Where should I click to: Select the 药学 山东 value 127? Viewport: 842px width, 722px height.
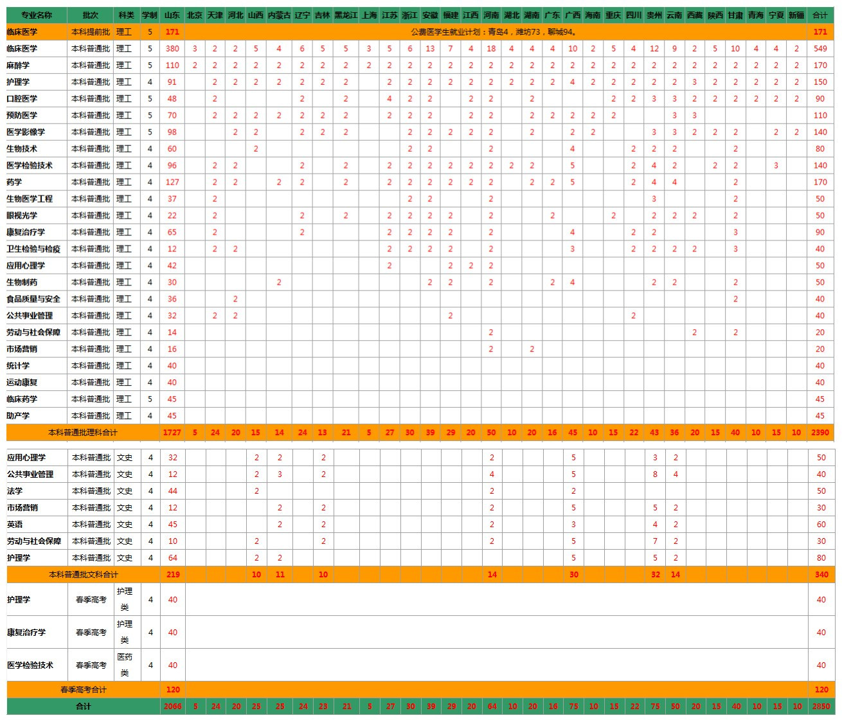pos(172,182)
